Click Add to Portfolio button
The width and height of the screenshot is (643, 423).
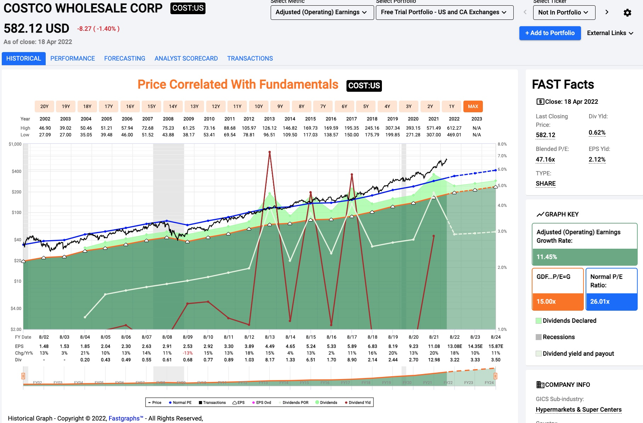(x=550, y=33)
